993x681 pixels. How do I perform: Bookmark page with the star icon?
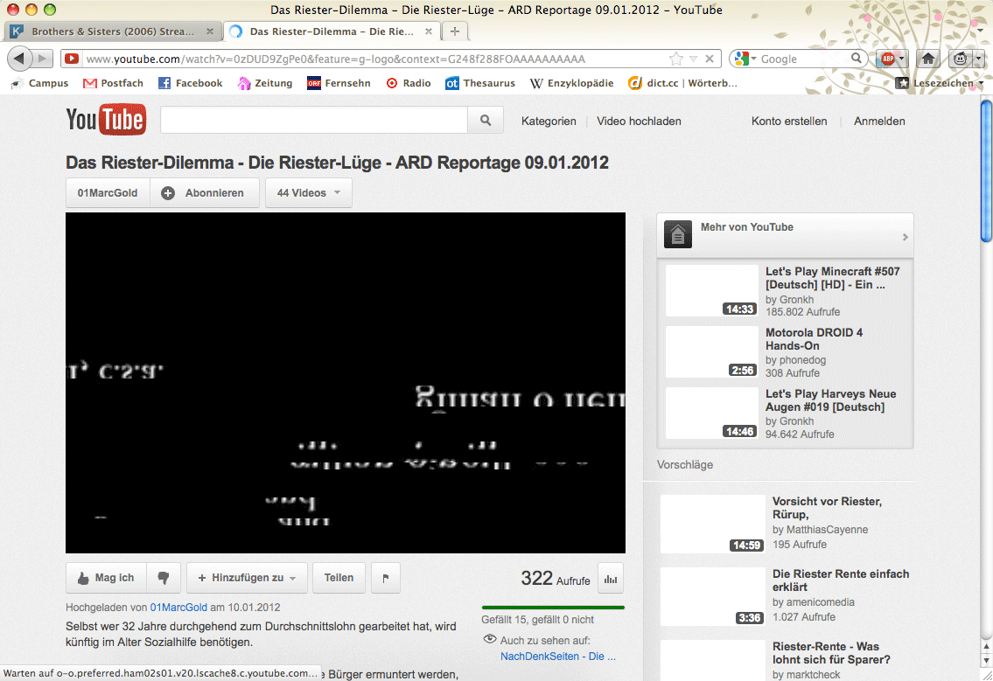[x=675, y=59]
